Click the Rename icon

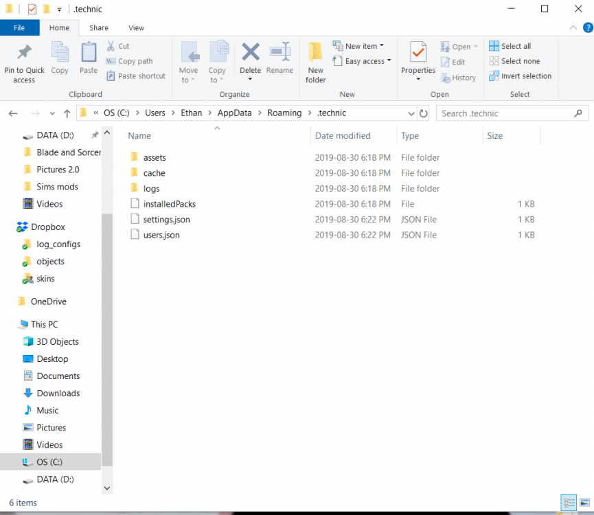(280, 52)
